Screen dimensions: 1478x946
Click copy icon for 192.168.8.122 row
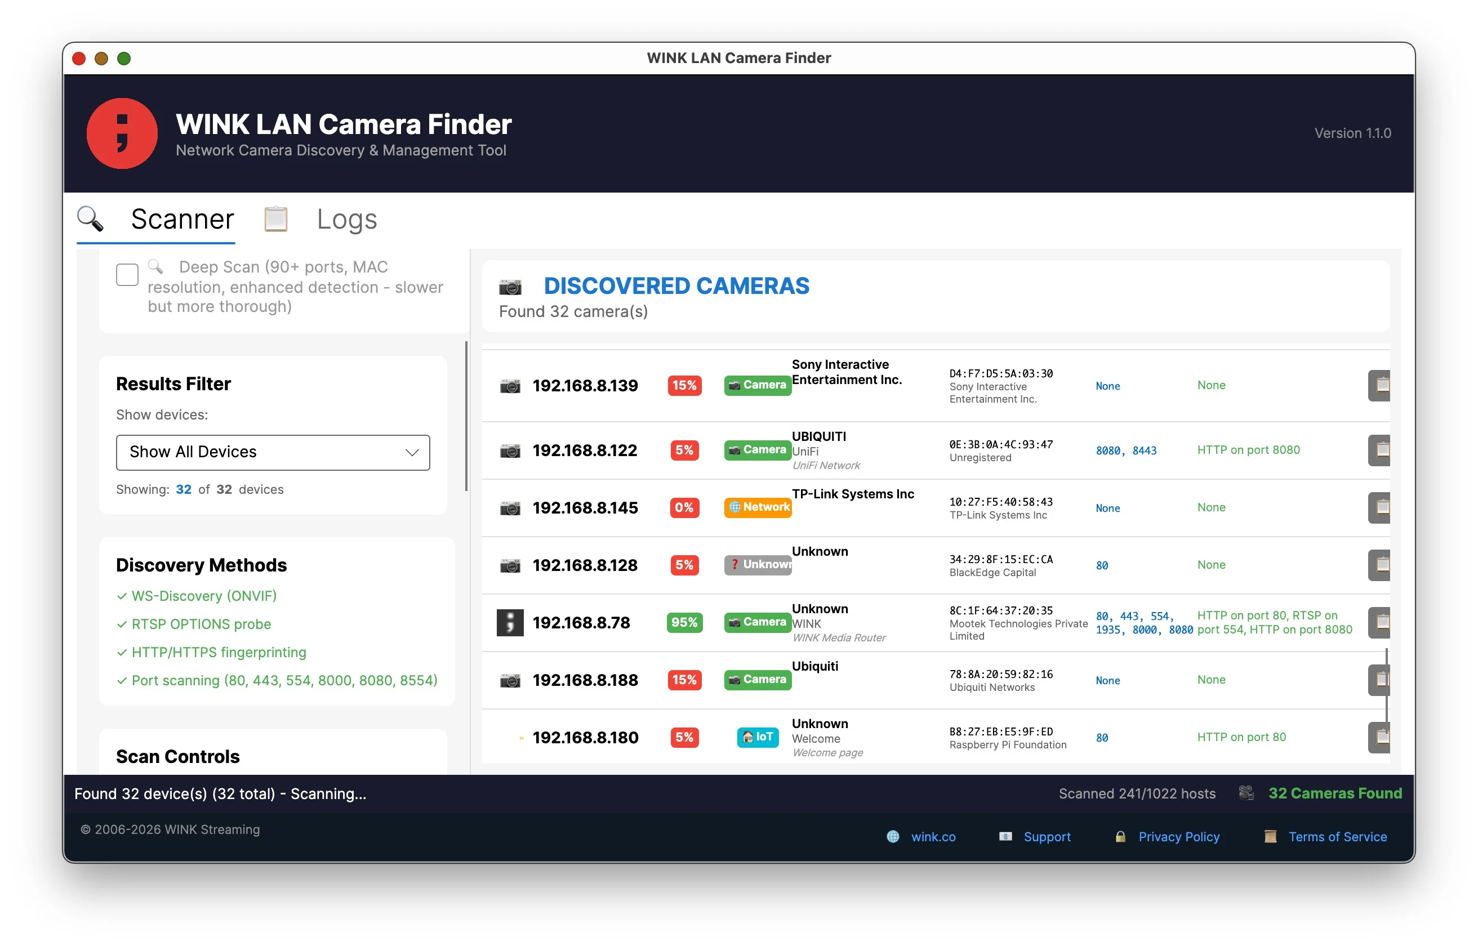tap(1381, 450)
